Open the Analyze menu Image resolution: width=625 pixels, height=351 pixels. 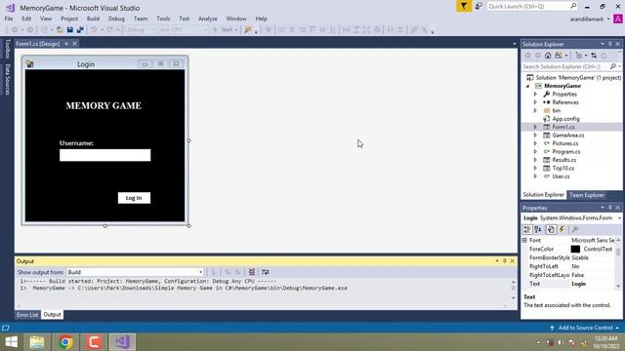pyautogui.click(x=208, y=19)
